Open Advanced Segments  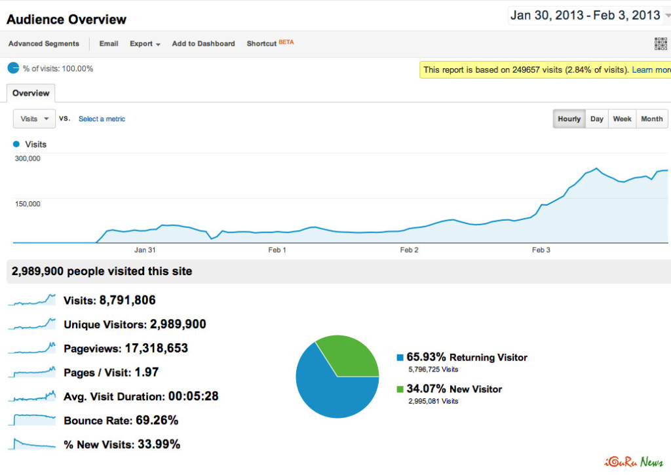(x=44, y=44)
